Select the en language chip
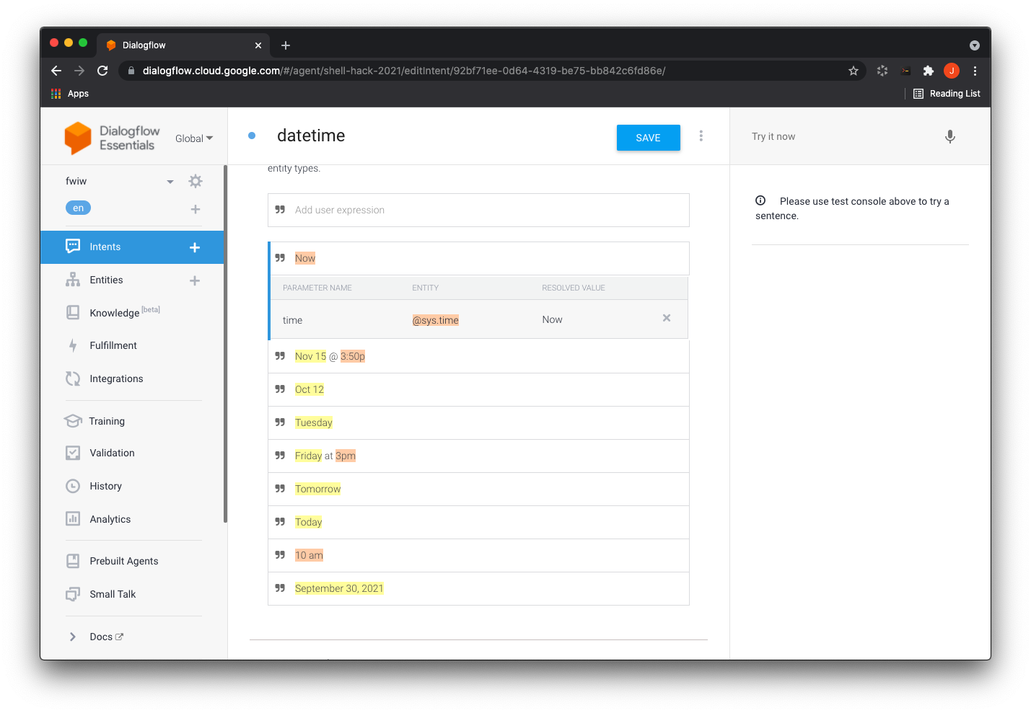The width and height of the screenshot is (1031, 713). [78, 208]
